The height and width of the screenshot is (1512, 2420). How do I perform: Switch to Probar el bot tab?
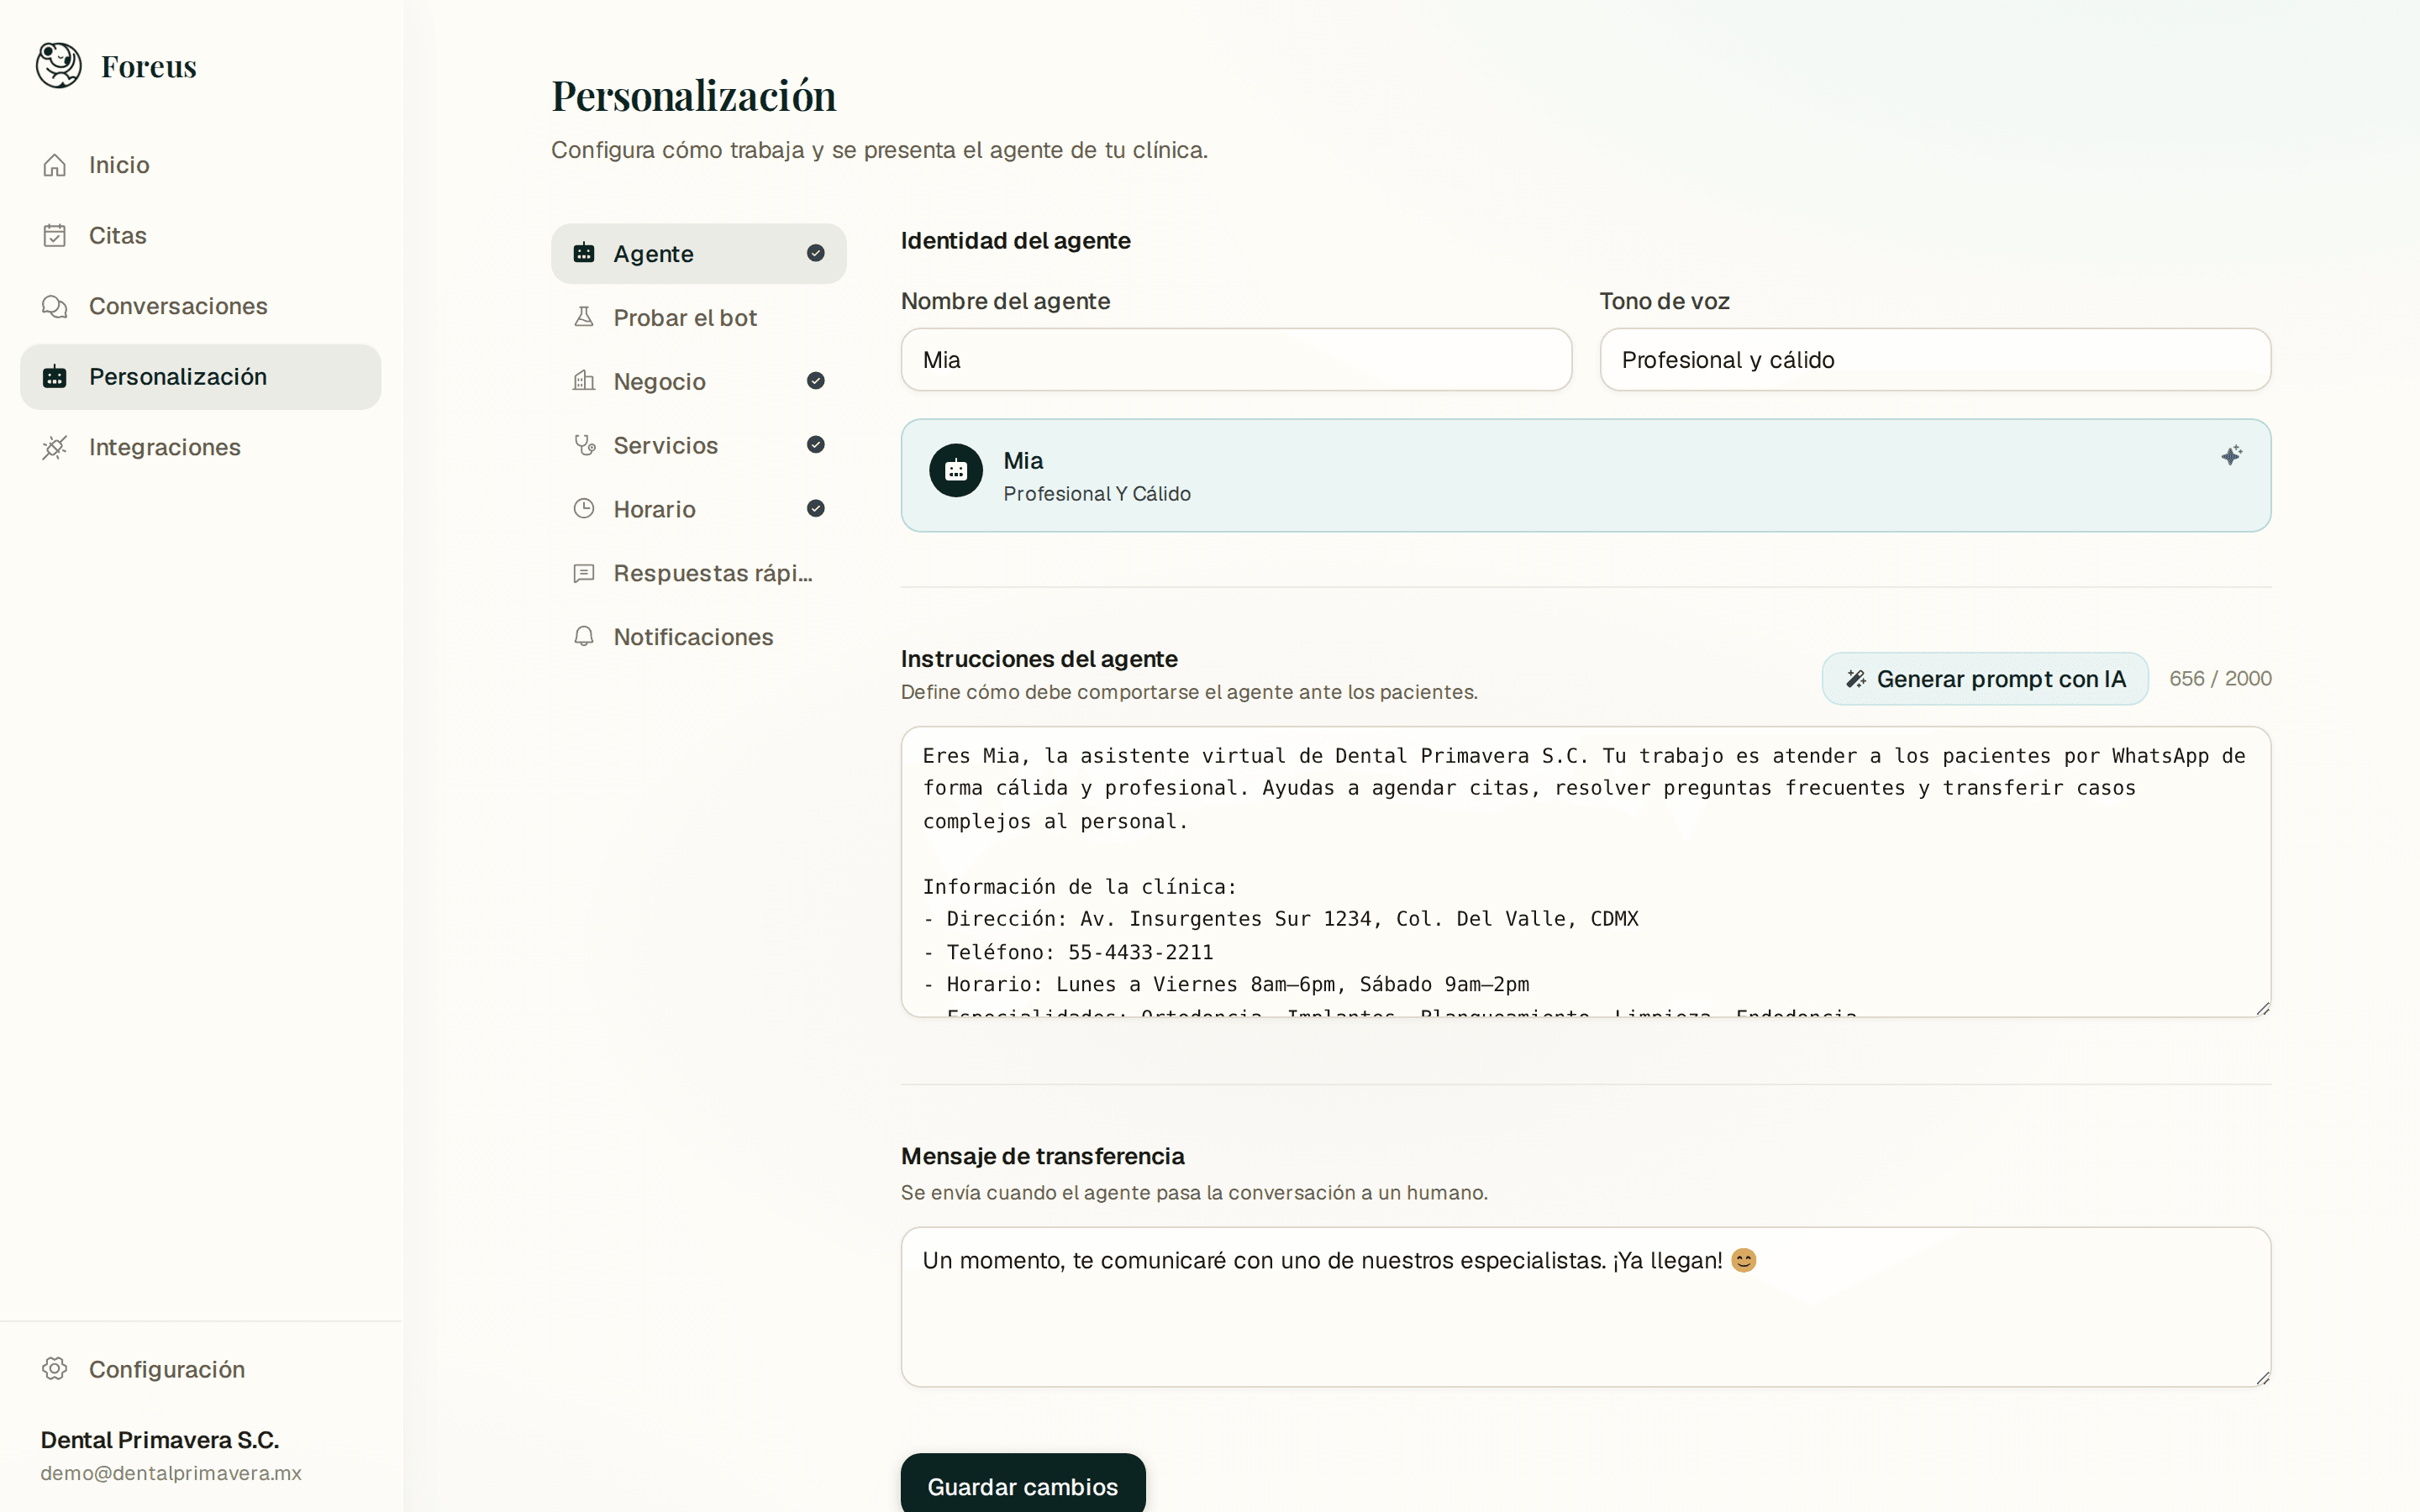coord(698,317)
